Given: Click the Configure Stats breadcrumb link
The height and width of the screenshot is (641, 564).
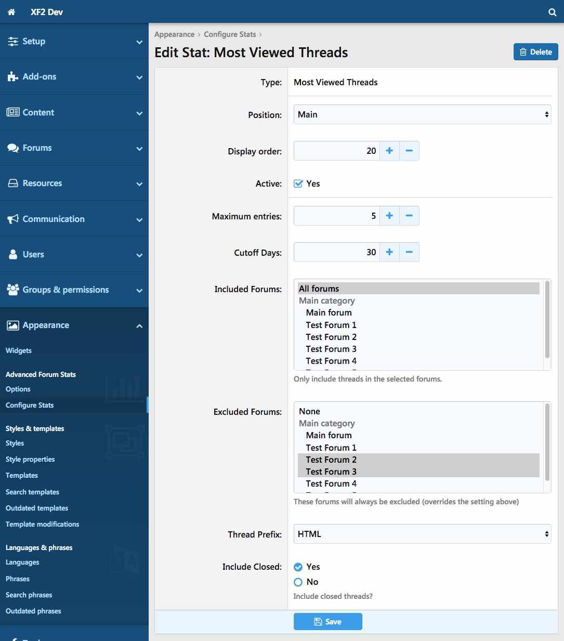Looking at the screenshot, I should point(230,34).
